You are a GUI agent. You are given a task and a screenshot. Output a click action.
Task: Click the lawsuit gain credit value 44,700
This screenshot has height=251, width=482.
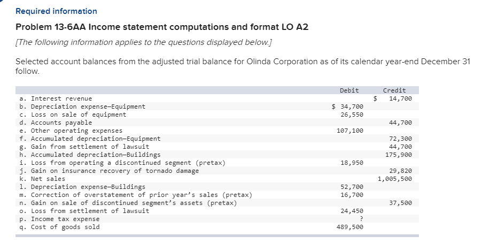[400, 147]
